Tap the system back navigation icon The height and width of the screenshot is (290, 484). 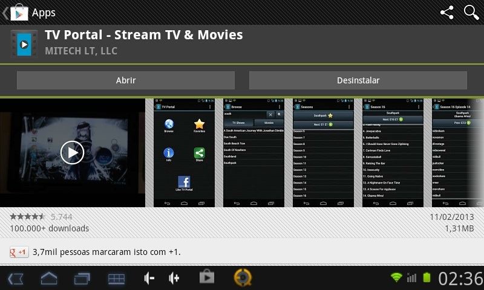coord(16,279)
